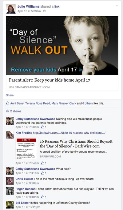Open 10 Reasons Why Christians article title
Image resolution: width=123 pixels, height=210 pixels.
[x=76, y=143]
